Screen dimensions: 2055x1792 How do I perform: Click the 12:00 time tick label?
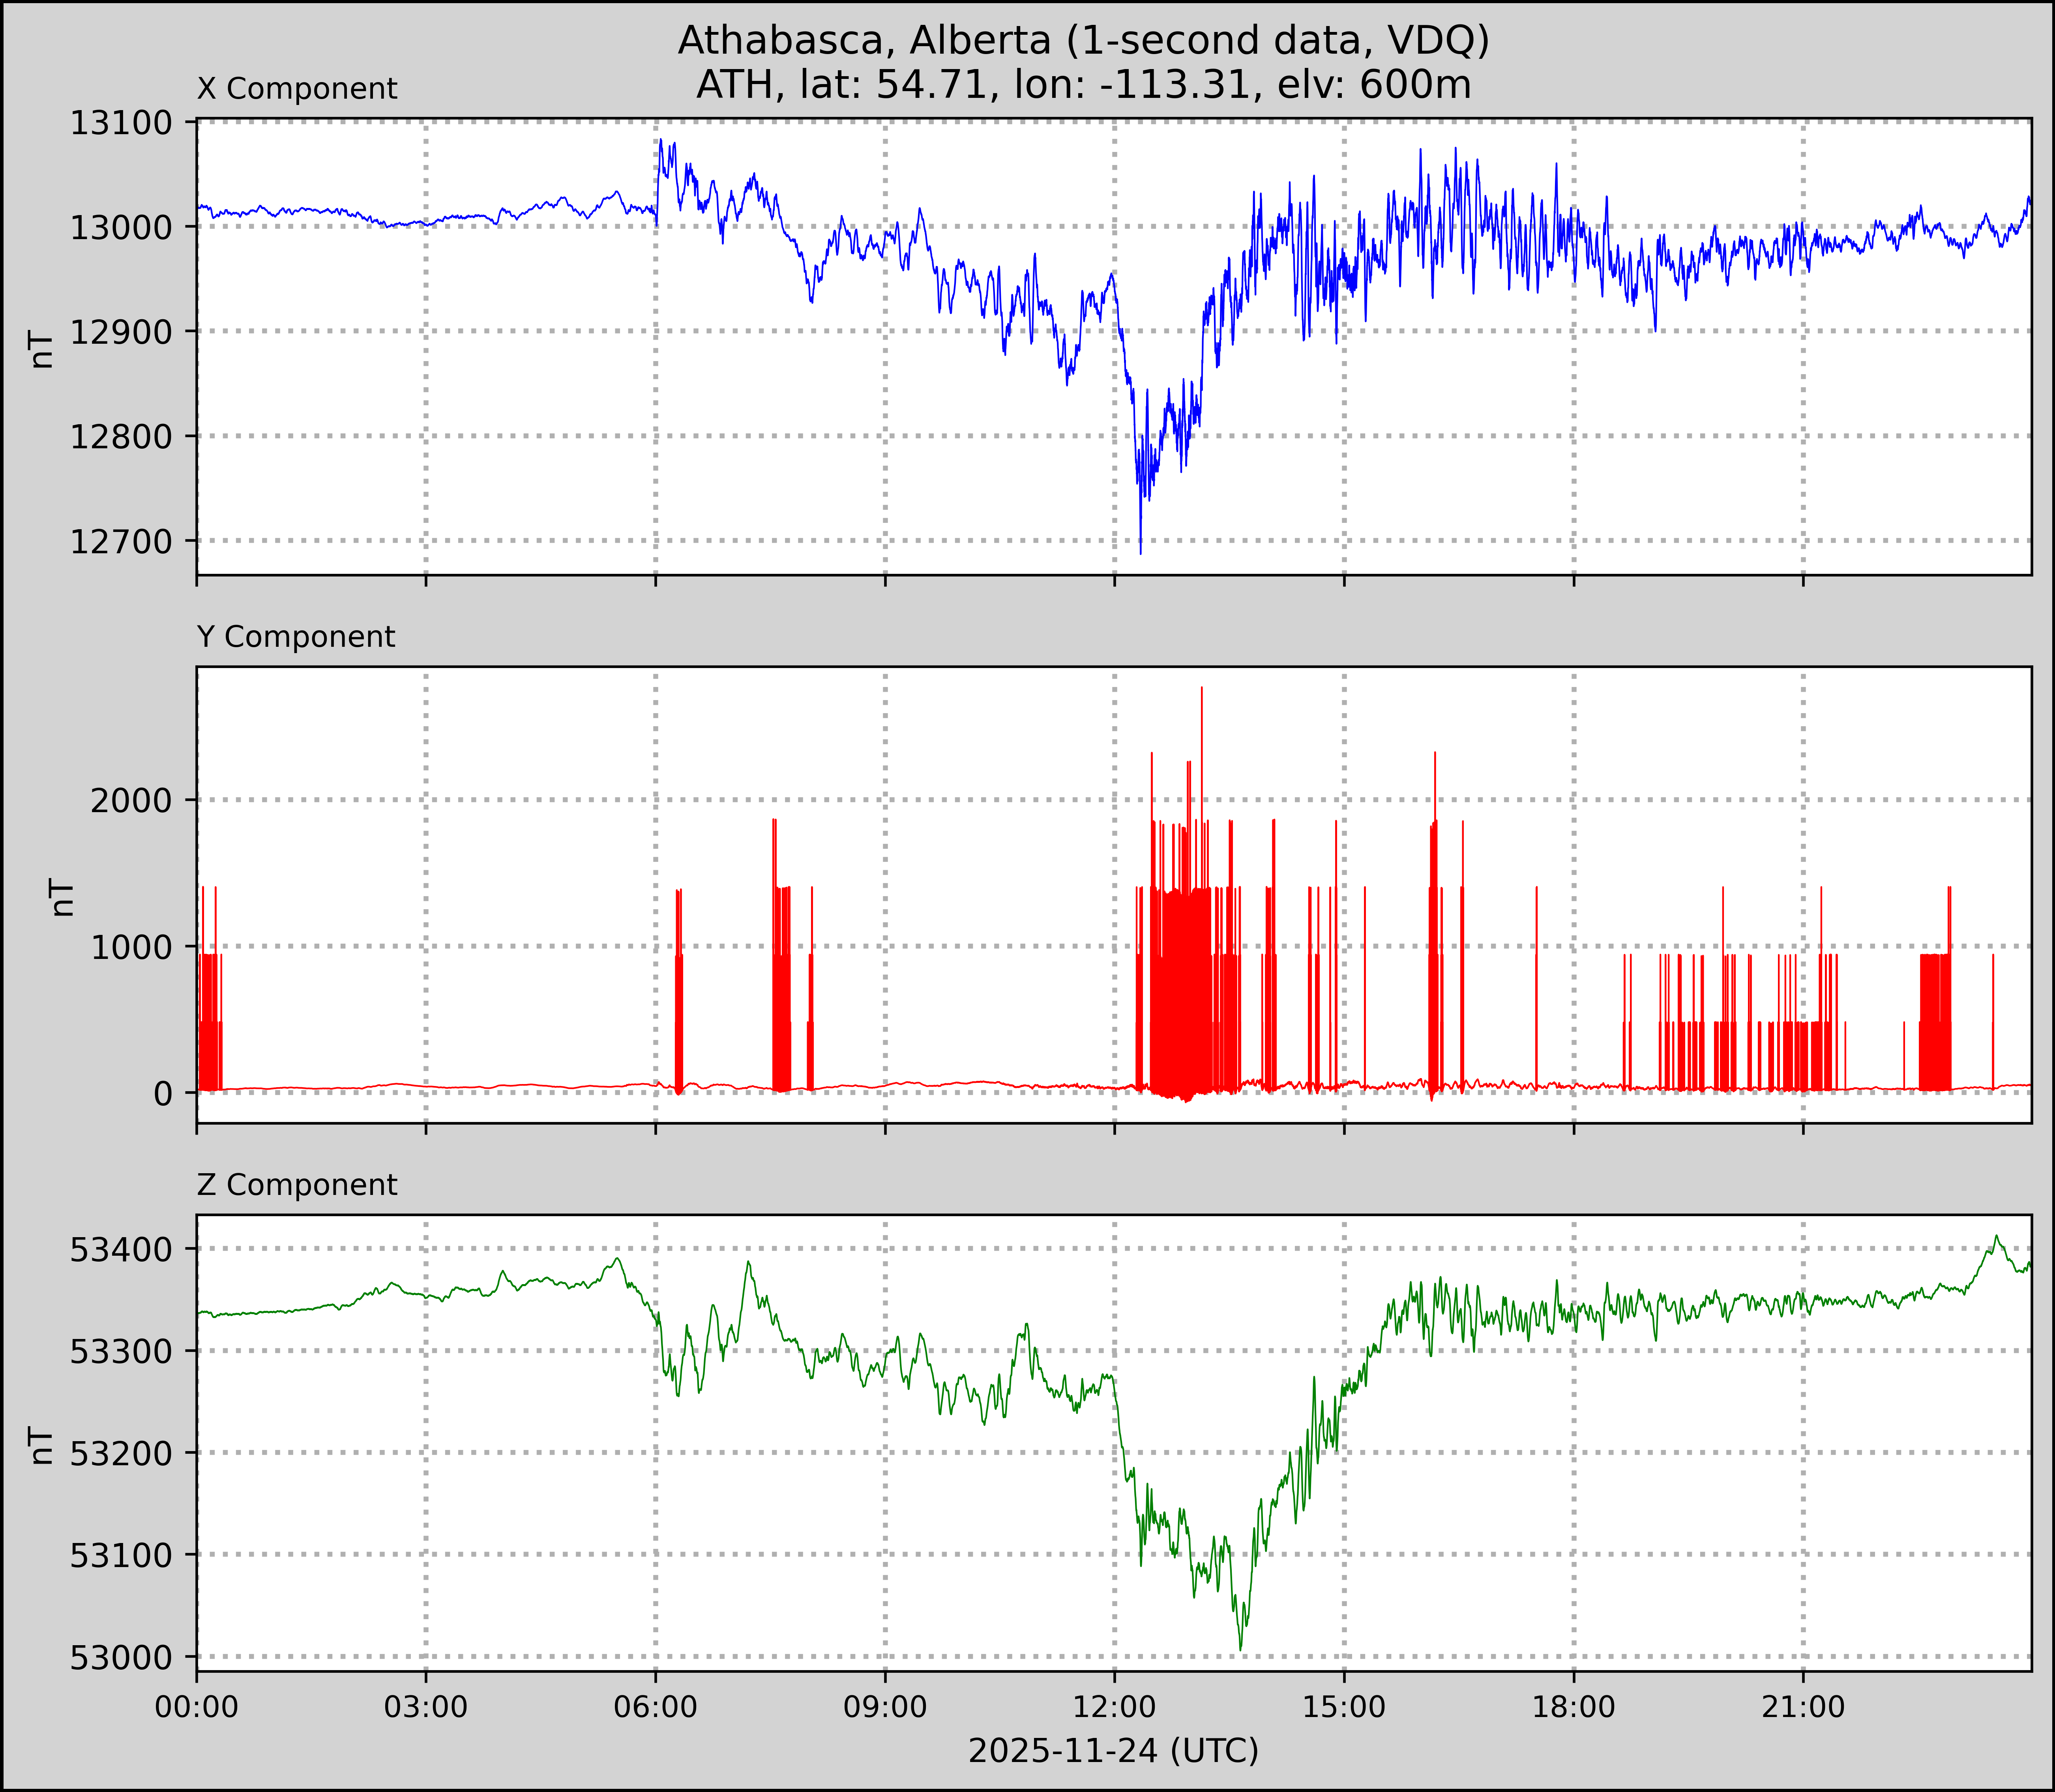click(x=1114, y=1707)
